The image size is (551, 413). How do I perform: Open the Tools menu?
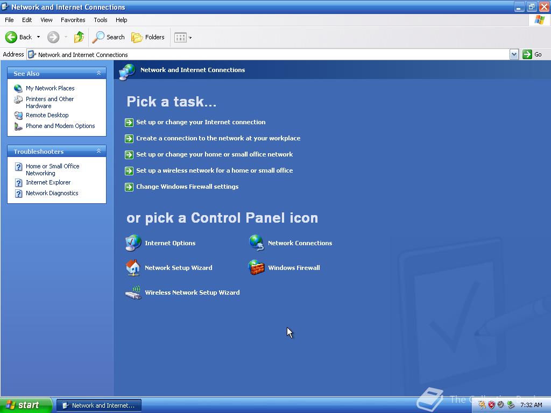point(101,20)
